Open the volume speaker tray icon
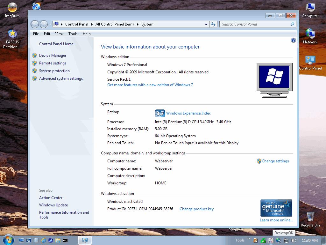326x245 pixels. [x=294, y=241]
